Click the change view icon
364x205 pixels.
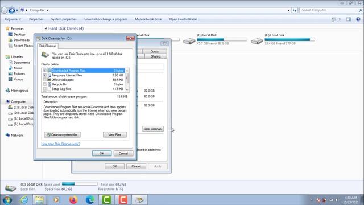[334, 19]
